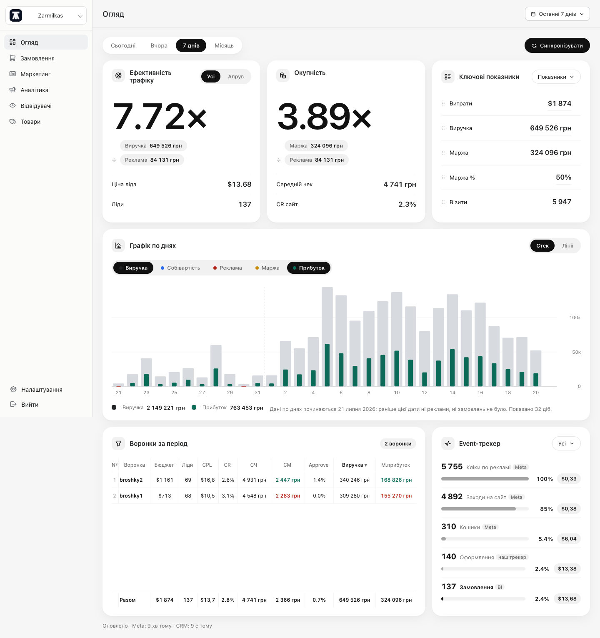Click the Синхронізувати button
The width and height of the screenshot is (600, 638).
tap(557, 45)
